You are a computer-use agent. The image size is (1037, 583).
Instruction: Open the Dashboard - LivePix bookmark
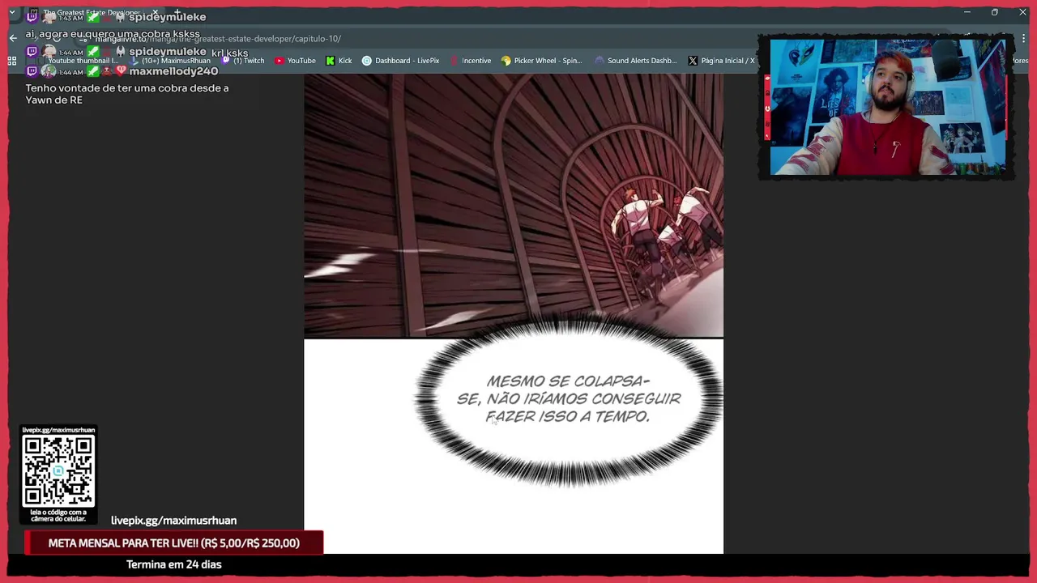point(400,61)
